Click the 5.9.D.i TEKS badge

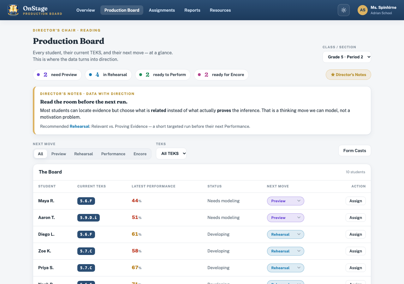88,218
